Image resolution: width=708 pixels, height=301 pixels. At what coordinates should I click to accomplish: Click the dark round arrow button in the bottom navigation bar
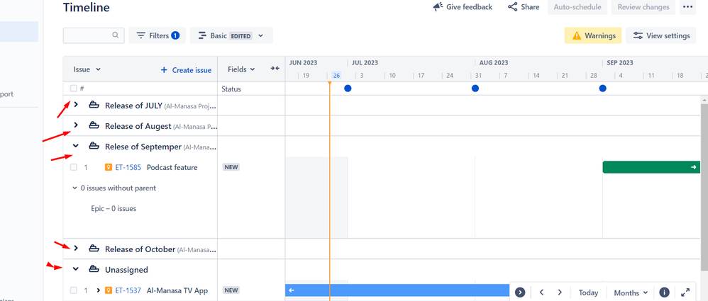tap(520, 293)
